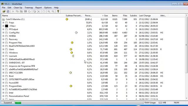The width and height of the screenshot is (188, 106).
Task: Open the Help menu
Action: click(x=56, y=8)
